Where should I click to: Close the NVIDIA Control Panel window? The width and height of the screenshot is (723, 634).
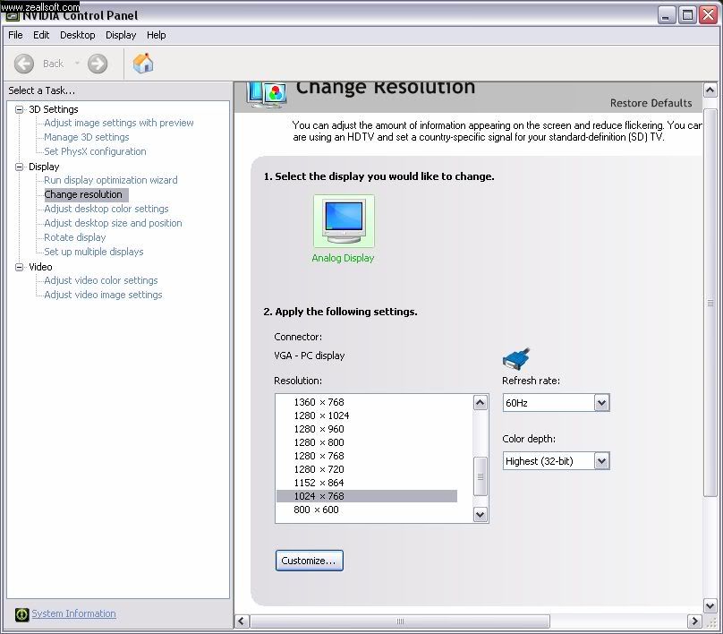(x=709, y=15)
